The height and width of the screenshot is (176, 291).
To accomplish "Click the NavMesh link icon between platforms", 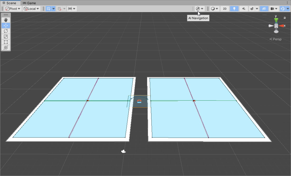I will [139, 102].
